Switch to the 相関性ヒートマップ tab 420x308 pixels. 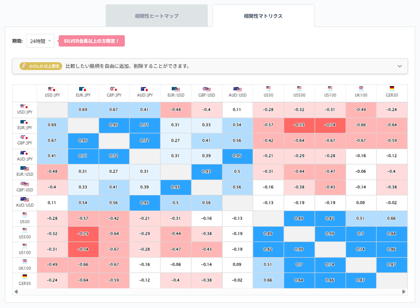pos(157,15)
